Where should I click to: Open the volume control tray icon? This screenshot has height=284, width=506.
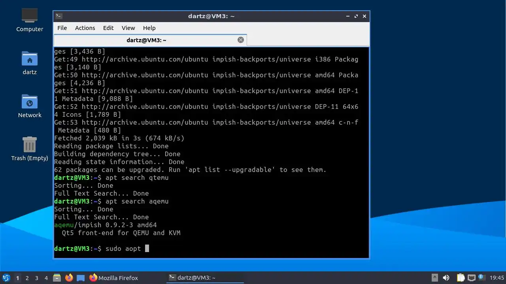pyautogui.click(x=446, y=278)
